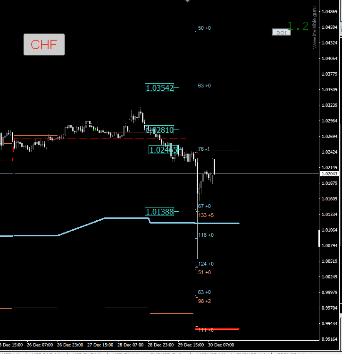The height and width of the screenshot is (354, 342).
Task: Click the 1.00249 value on price axis
Action: tap(330, 277)
